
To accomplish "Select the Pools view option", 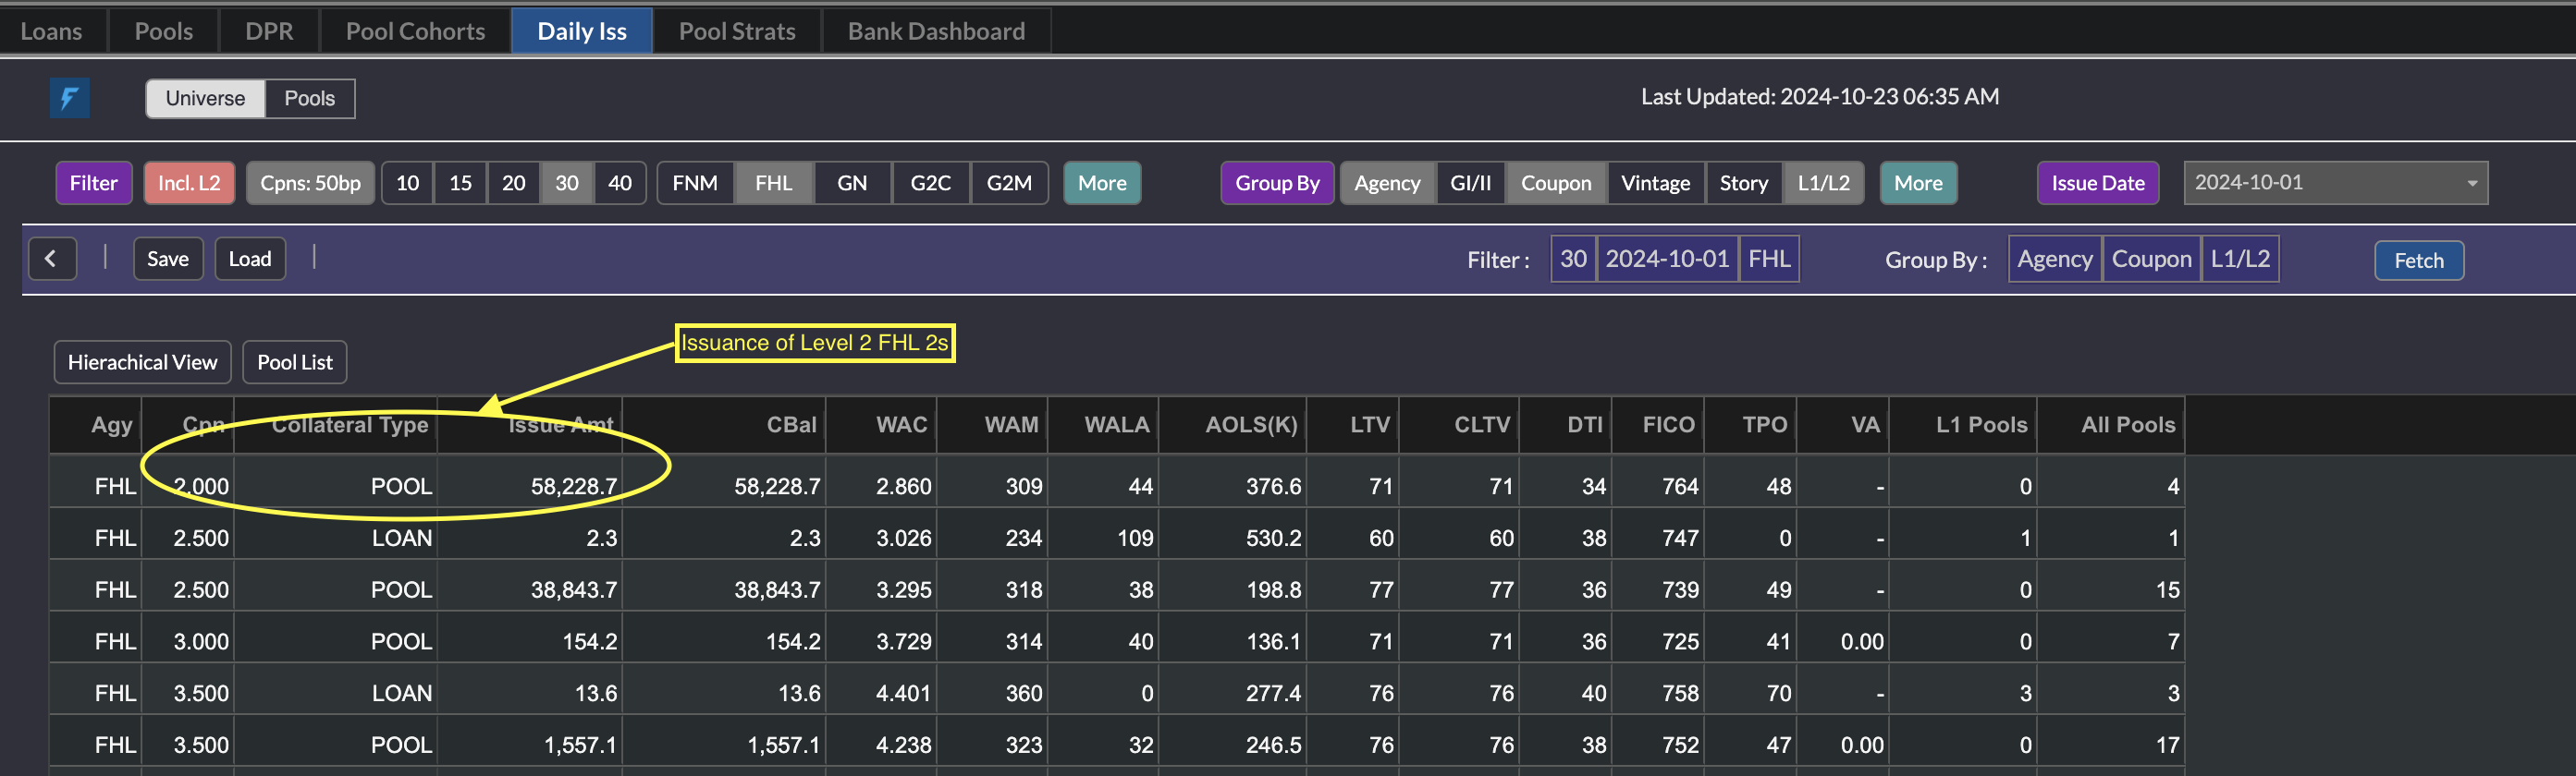I will coord(309,99).
